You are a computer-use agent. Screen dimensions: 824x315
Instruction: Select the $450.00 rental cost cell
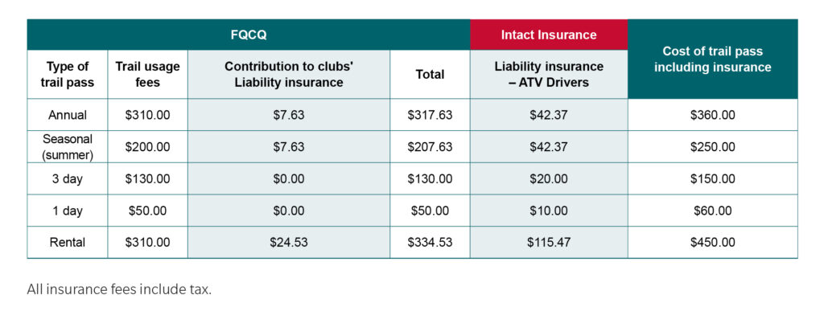(713, 243)
